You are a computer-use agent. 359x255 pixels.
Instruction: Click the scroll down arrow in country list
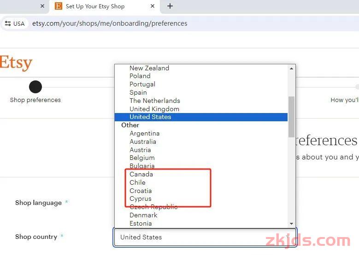(291, 223)
